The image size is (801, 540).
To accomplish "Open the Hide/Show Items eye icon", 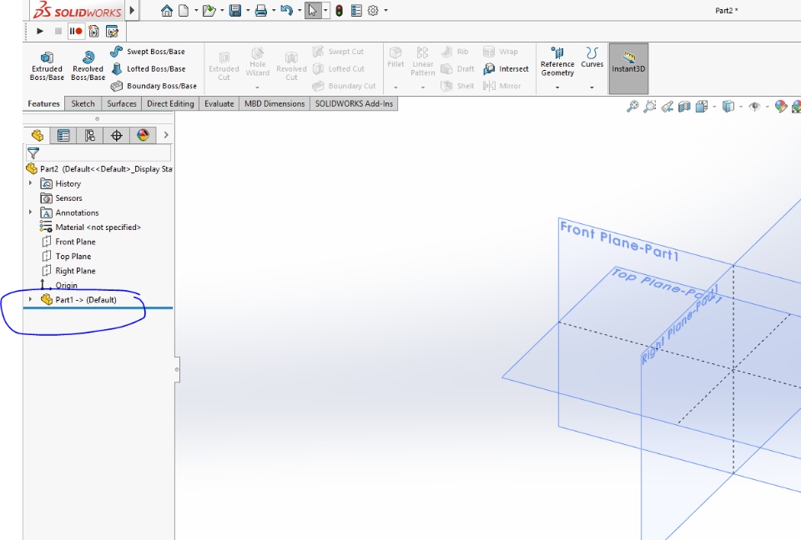I will 754,106.
